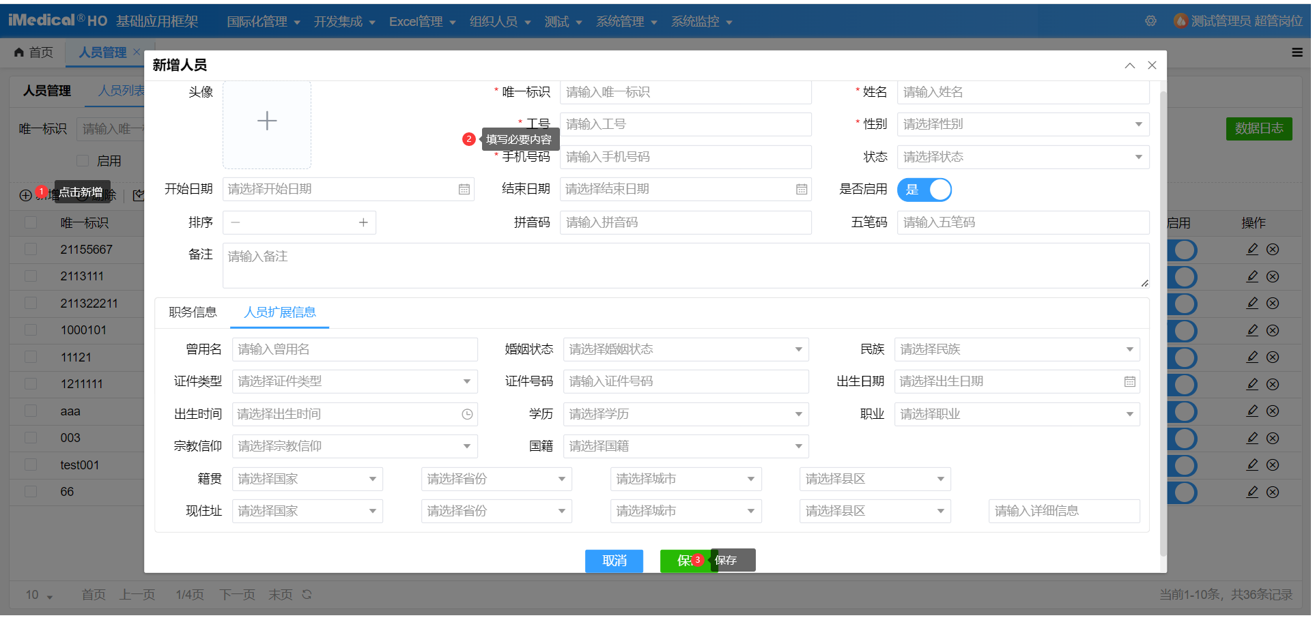Open page size 10 dropdown
Viewport: 1315px width, 618px height.
coord(39,595)
